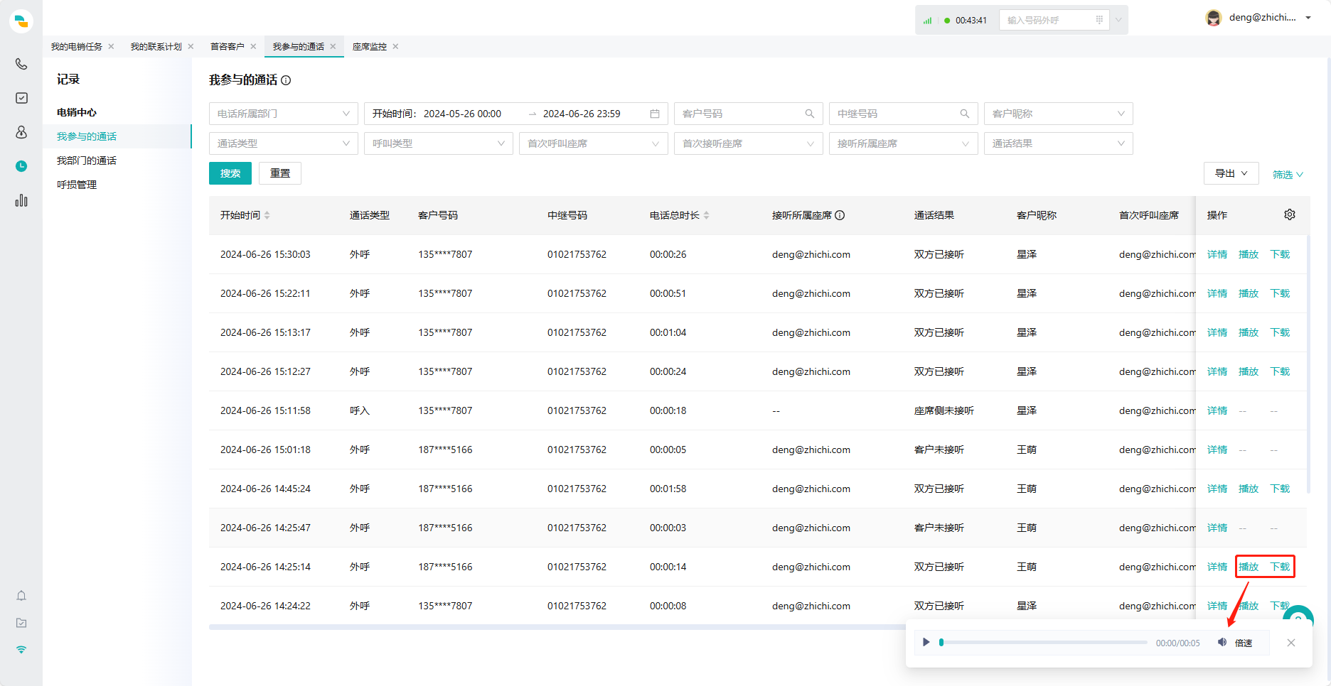Open the phone icon in left sidebar
The height and width of the screenshot is (686, 1331).
pos(21,64)
